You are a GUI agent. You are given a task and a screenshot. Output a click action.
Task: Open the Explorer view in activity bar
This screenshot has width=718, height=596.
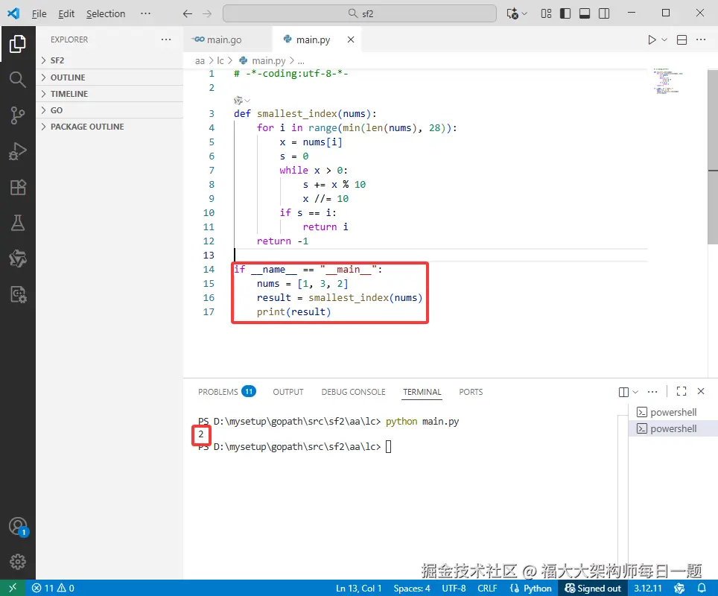click(17, 44)
